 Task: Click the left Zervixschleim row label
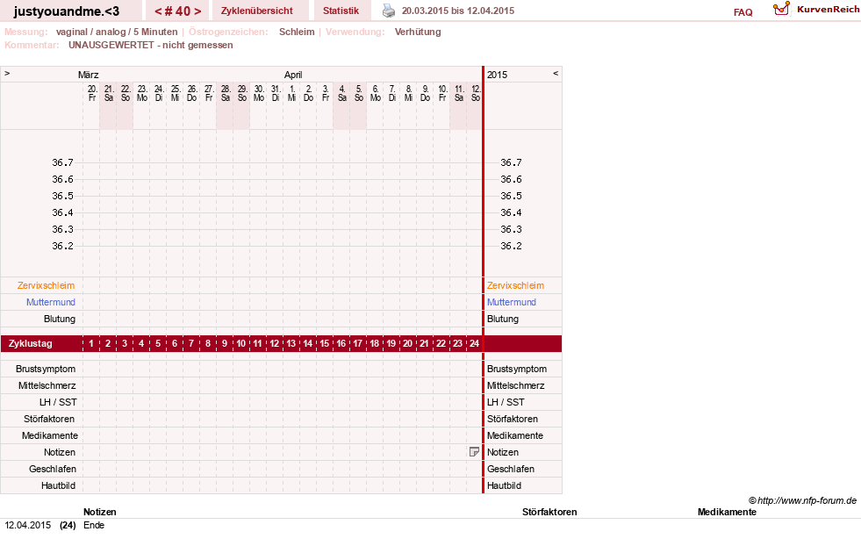[47, 285]
